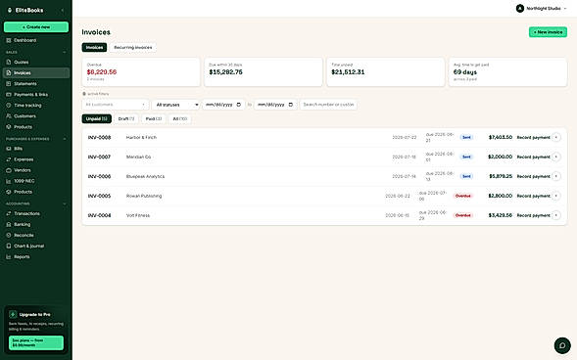Open more options for INV-0008
The height and width of the screenshot is (360, 577).
point(556,137)
